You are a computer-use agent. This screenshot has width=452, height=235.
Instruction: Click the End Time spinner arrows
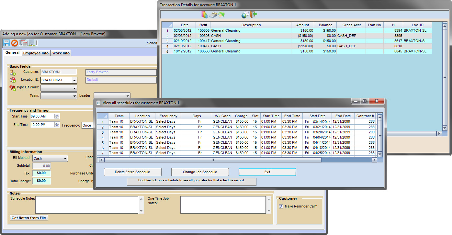coord(57,125)
